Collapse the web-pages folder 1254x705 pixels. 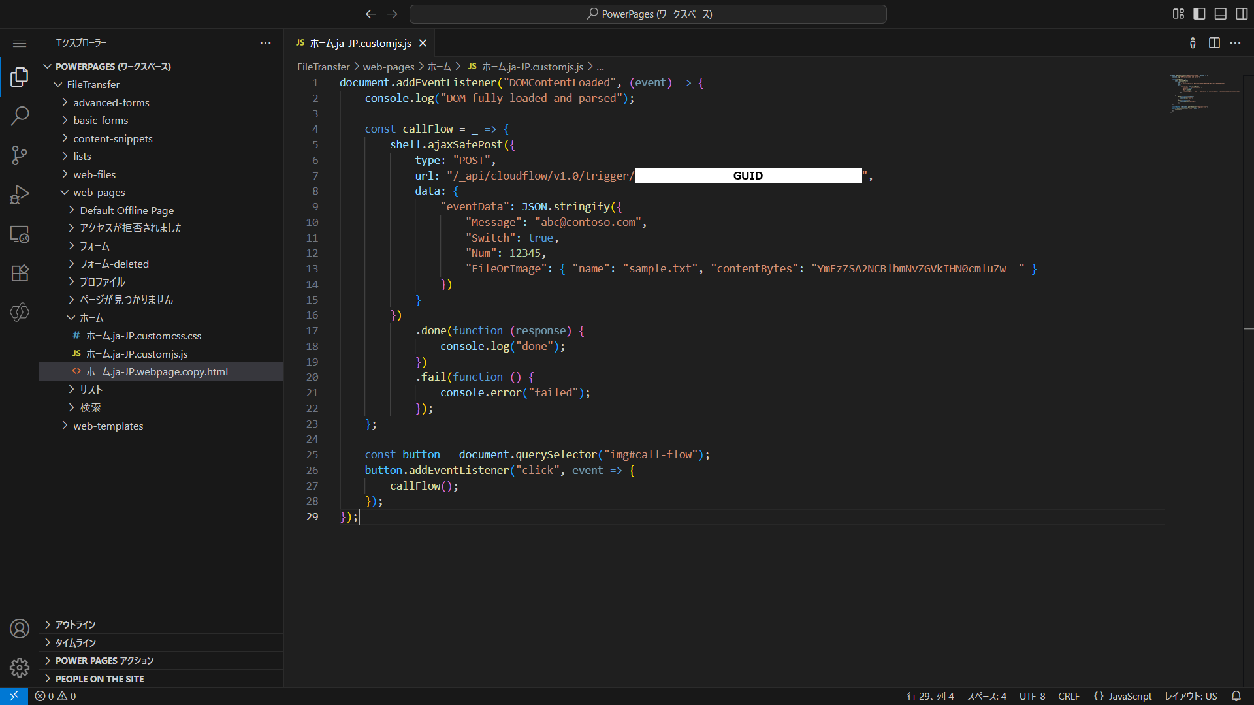[99, 192]
